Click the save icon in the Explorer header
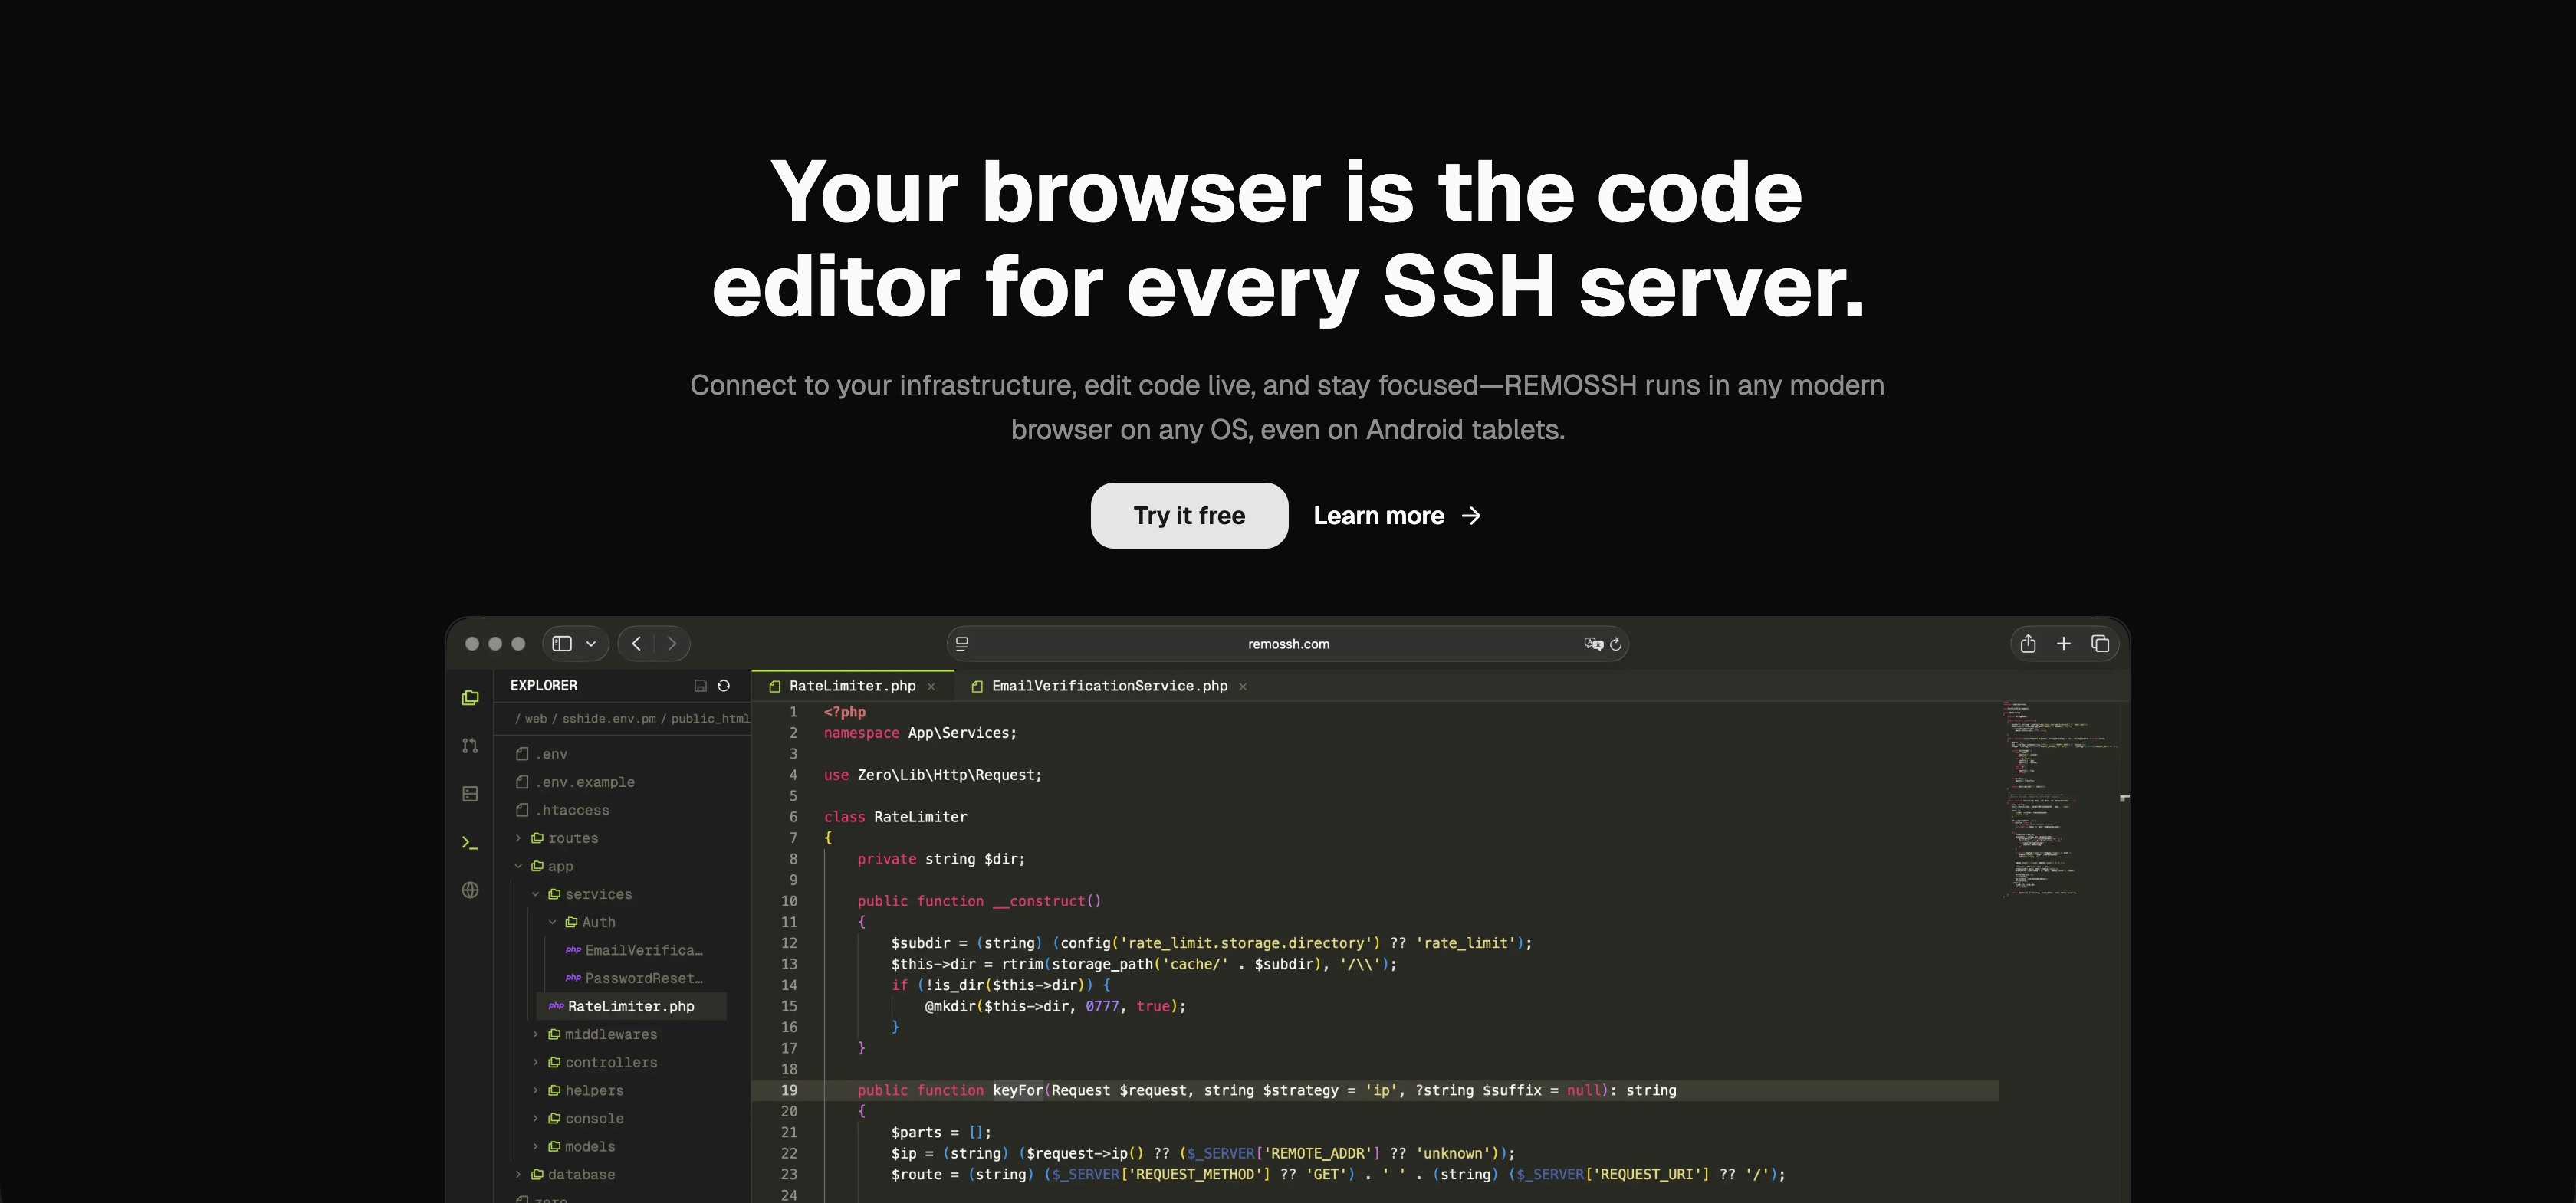2576x1203 pixels. pyautogui.click(x=700, y=686)
